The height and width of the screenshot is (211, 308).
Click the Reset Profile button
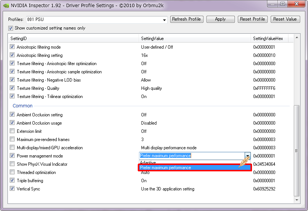252,19
